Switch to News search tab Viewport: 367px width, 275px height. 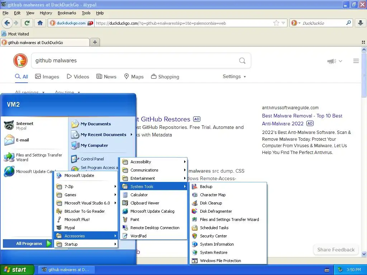coord(106,77)
